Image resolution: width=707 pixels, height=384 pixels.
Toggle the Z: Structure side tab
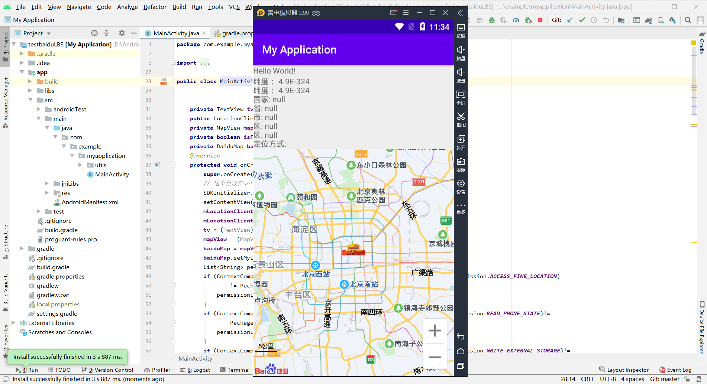(x=5, y=241)
